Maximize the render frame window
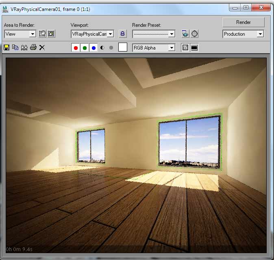 coord(246,7)
